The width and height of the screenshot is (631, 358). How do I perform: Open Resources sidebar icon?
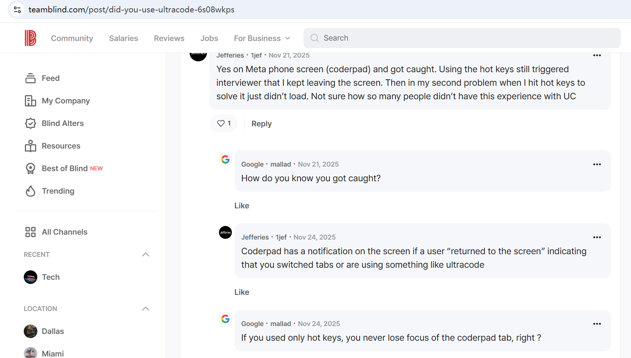[x=30, y=146]
